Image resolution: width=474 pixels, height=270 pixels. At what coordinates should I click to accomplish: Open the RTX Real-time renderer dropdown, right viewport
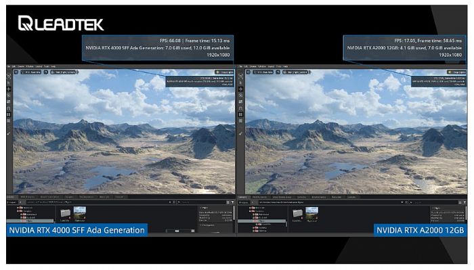click(263, 72)
